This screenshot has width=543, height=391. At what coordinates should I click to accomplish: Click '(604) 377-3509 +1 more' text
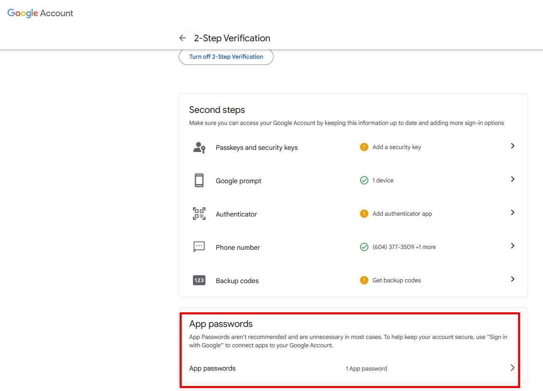click(404, 247)
